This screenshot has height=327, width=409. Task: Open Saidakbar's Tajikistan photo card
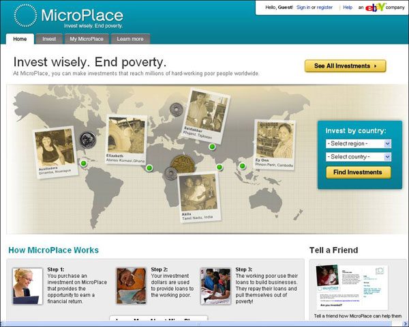[206, 116]
